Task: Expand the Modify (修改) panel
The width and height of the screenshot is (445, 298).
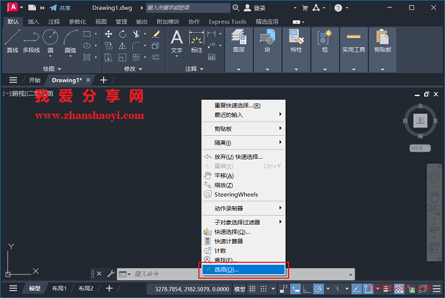Action: tap(133, 69)
